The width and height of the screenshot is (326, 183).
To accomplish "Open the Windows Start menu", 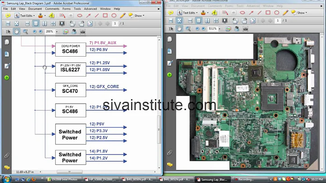I will (x=6, y=179).
